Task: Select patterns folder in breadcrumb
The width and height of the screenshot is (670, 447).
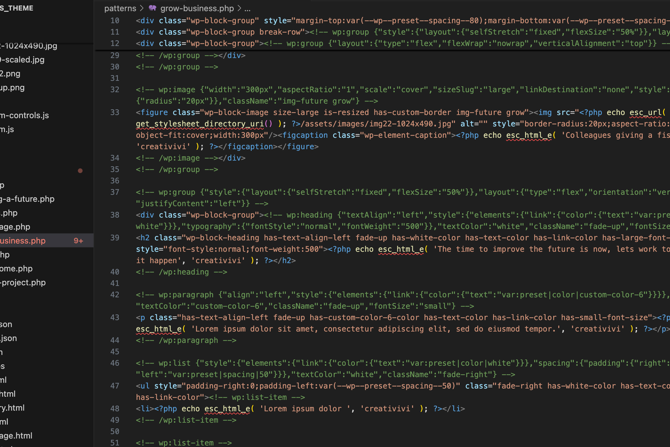Action: click(x=120, y=8)
